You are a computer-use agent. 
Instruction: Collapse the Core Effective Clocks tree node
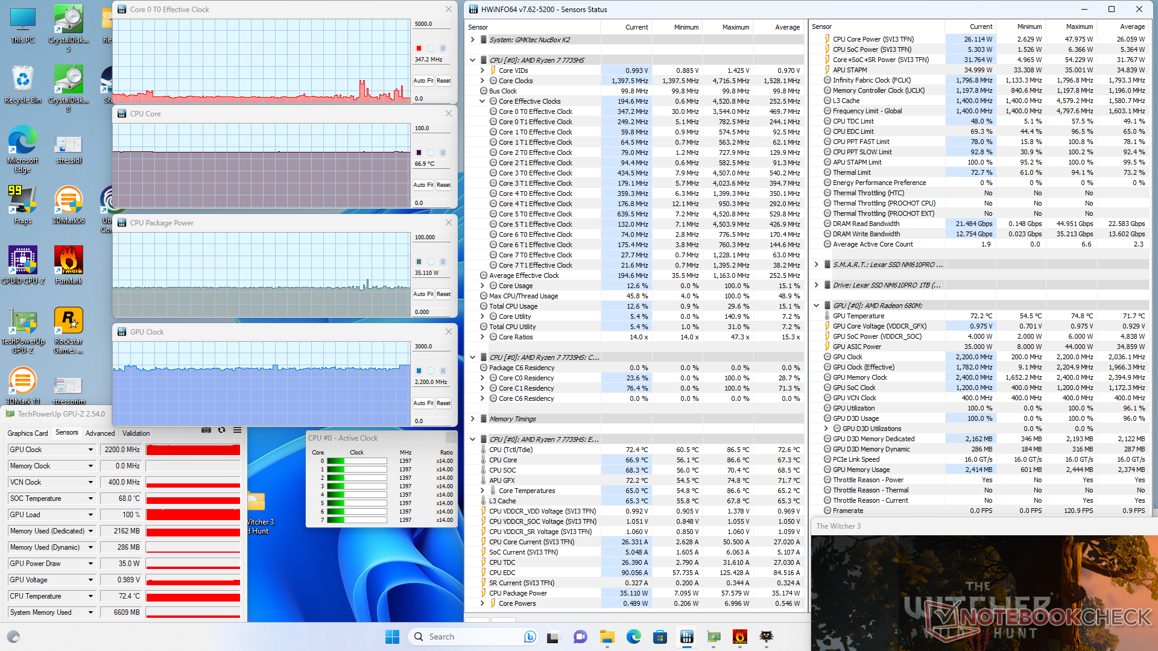coord(482,101)
